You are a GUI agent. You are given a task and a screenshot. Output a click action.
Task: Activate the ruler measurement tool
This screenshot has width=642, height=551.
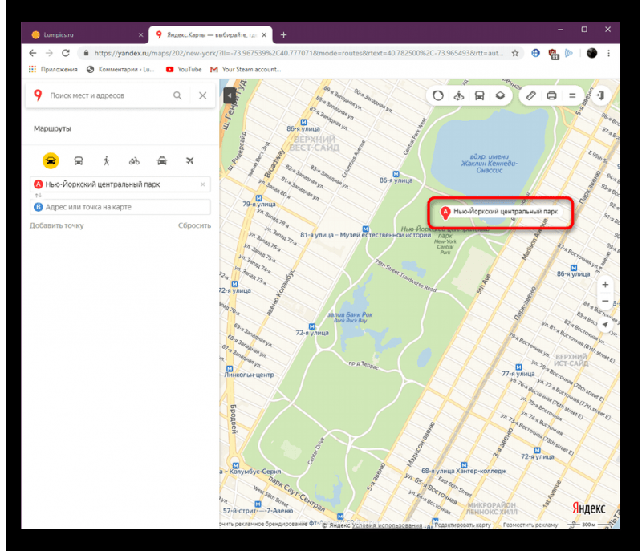pyautogui.click(x=530, y=95)
